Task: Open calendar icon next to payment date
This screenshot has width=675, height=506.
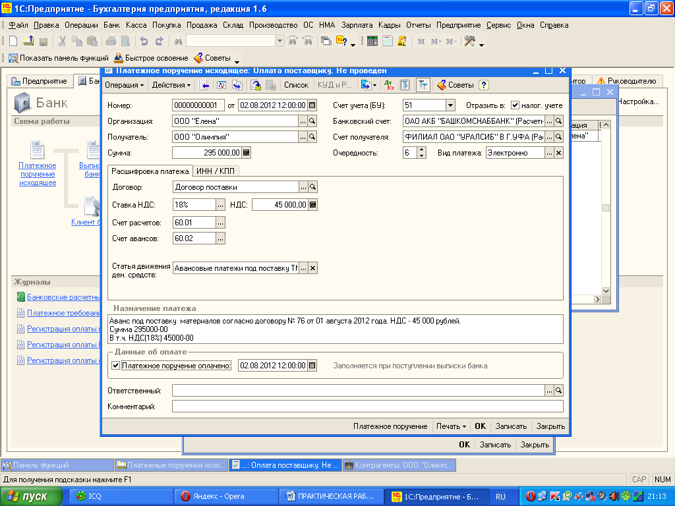Action: pos(312,365)
